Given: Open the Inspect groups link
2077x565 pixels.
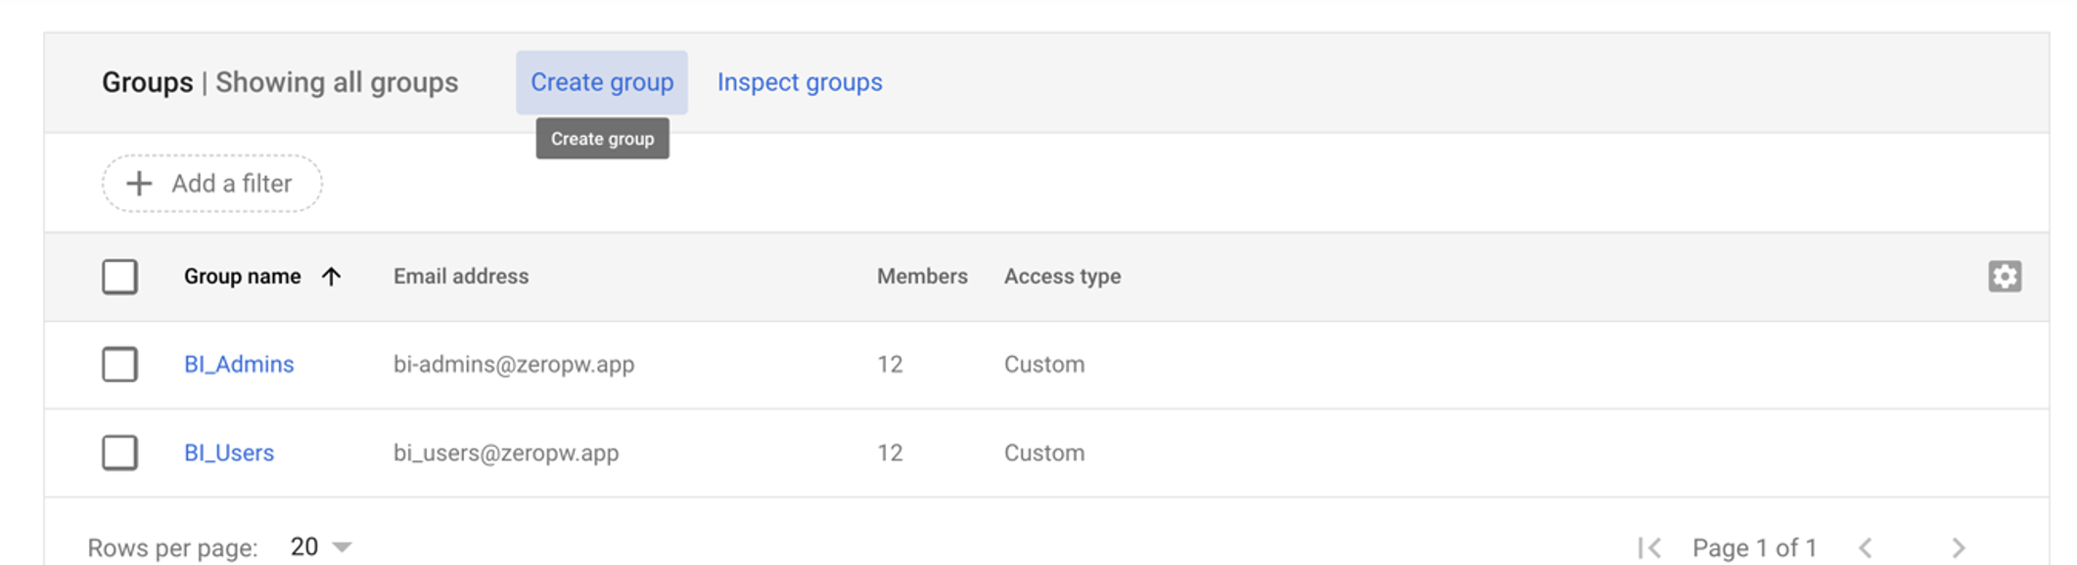Looking at the screenshot, I should 799,82.
